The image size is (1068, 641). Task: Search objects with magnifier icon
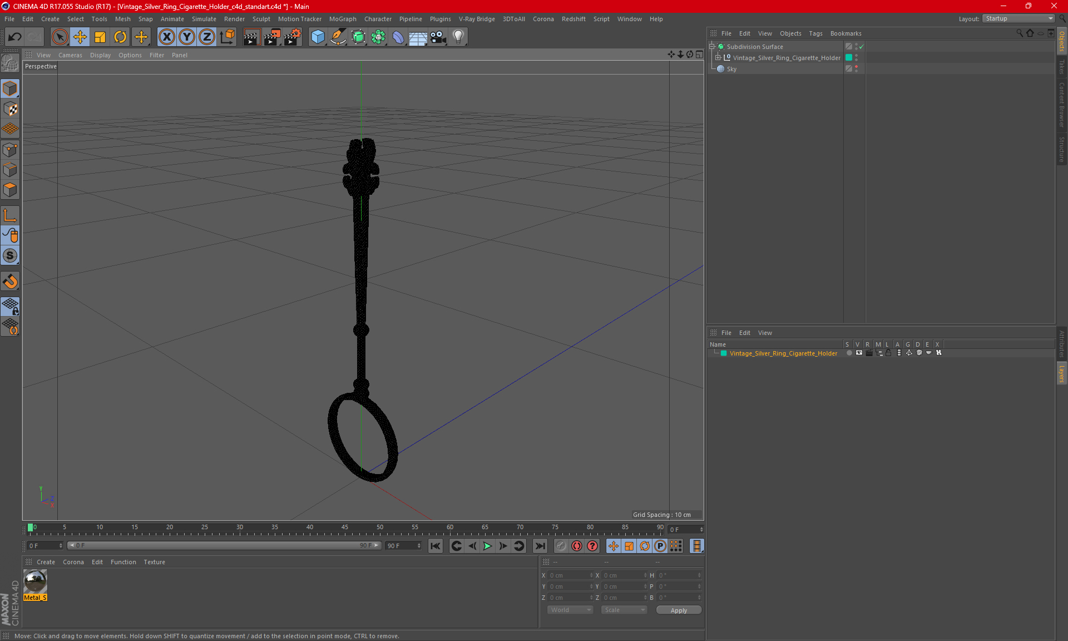(x=1020, y=33)
